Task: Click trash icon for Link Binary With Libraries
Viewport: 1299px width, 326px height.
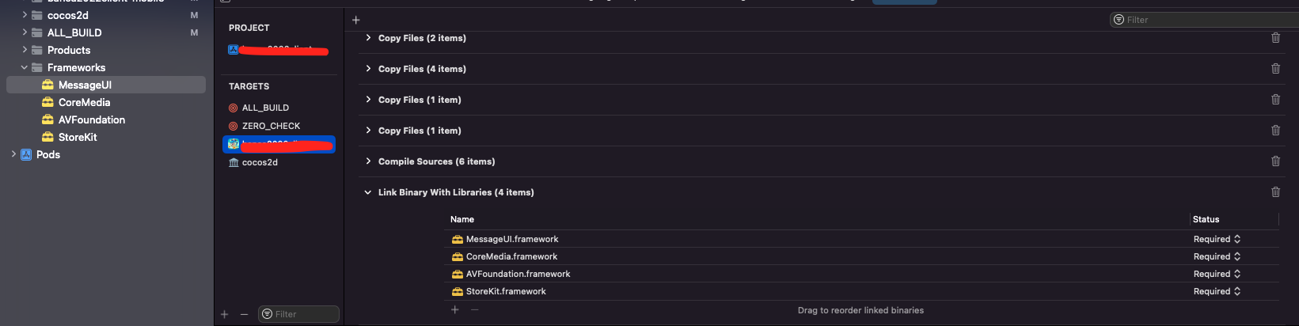Action: 1275,192
